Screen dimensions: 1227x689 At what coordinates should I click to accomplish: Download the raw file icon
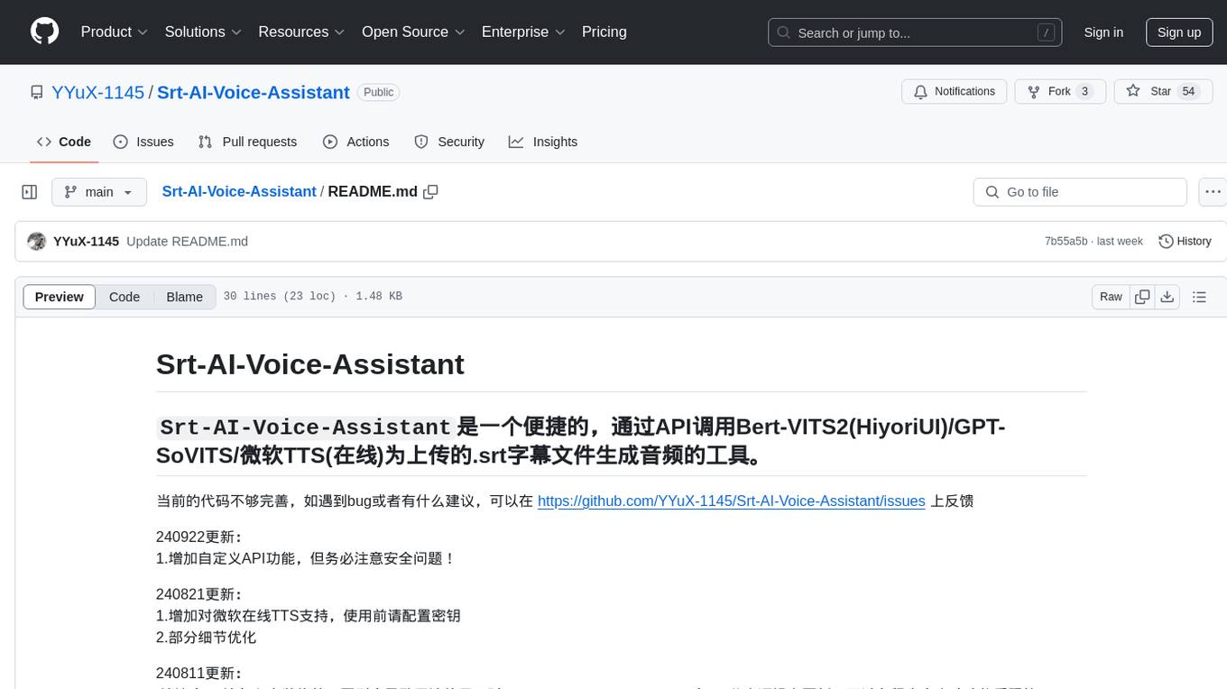1167,297
